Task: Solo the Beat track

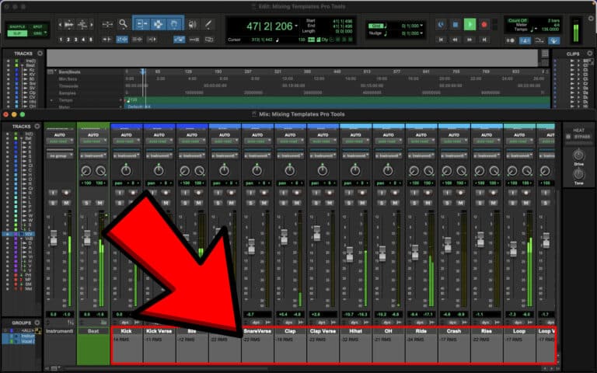Action: click(86, 203)
